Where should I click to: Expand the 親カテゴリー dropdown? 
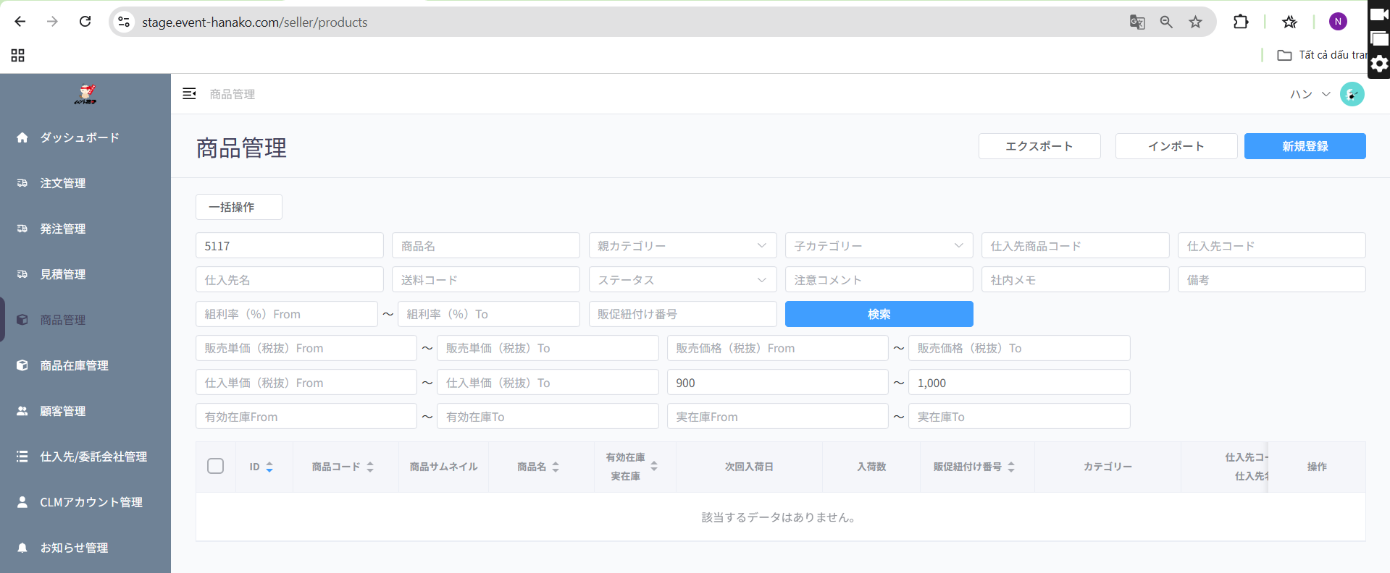(682, 246)
